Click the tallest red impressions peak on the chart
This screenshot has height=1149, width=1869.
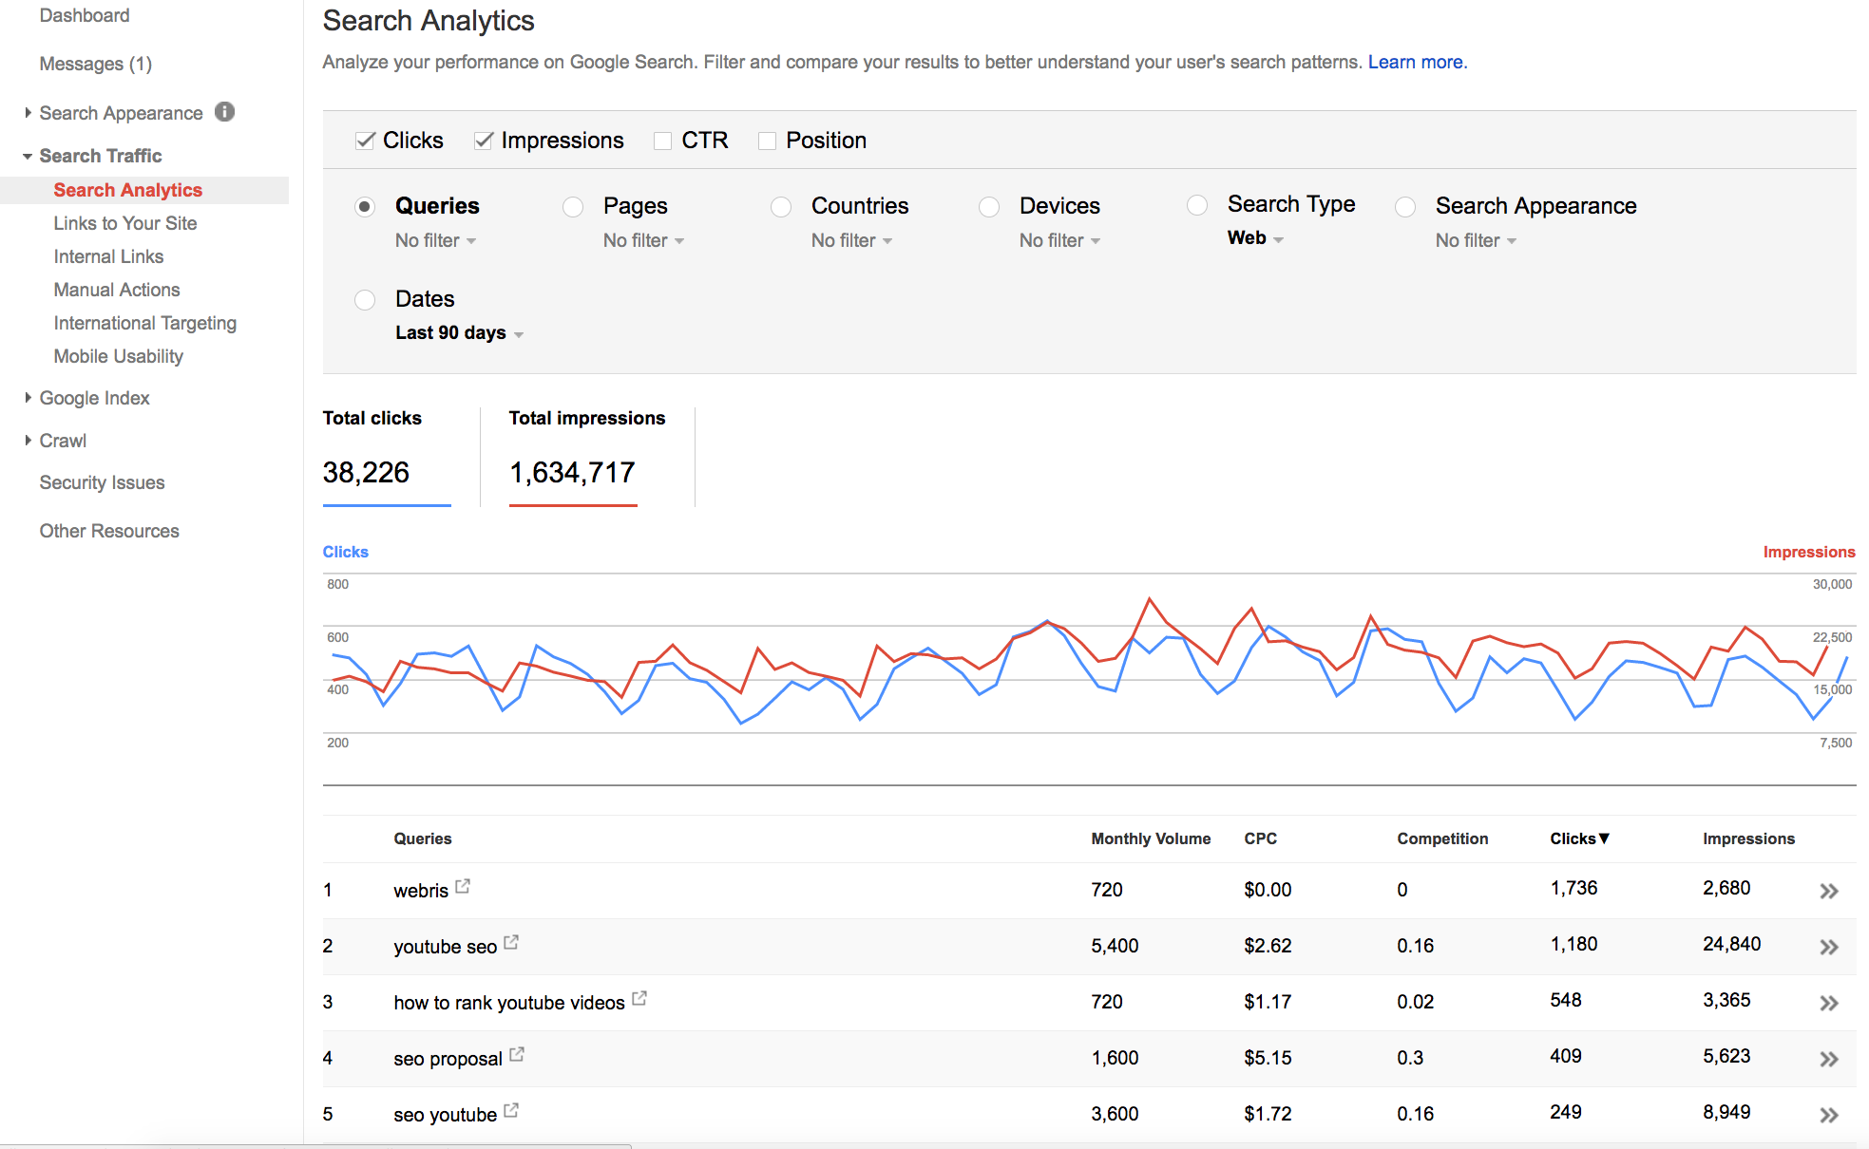coord(1150,599)
